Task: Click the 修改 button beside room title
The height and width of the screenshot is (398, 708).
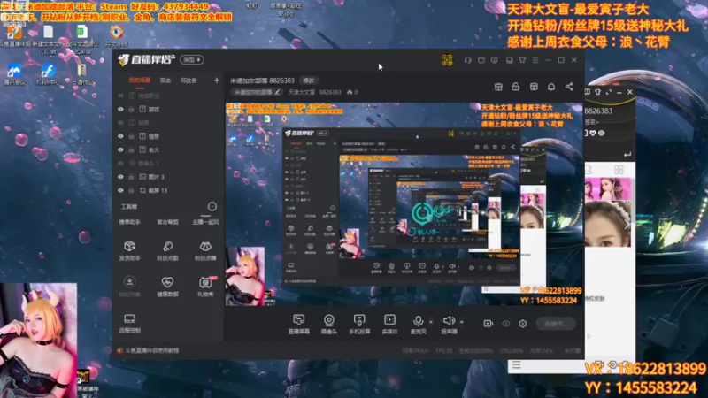Action: [309, 80]
